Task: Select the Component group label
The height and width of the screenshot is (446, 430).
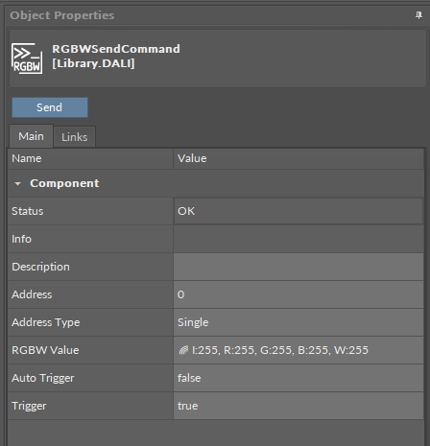Action: 64,183
